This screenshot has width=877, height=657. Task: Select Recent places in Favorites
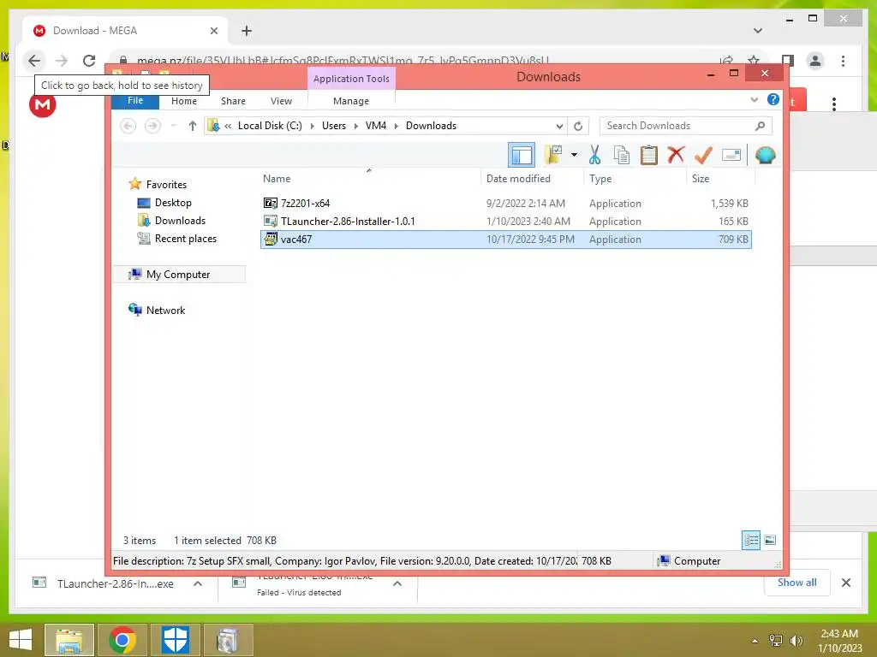(185, 238)
